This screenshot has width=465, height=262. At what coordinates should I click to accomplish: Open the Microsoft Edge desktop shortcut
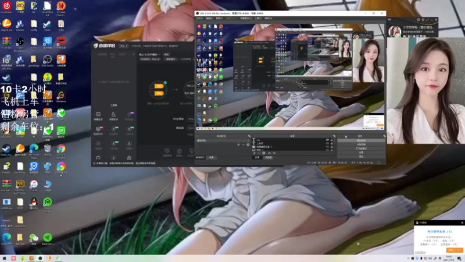click(34, 148)
